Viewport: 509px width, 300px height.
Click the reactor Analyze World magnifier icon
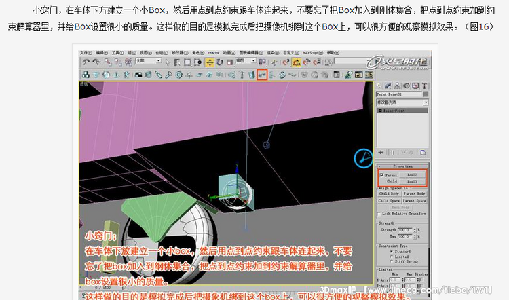point(348,75)
